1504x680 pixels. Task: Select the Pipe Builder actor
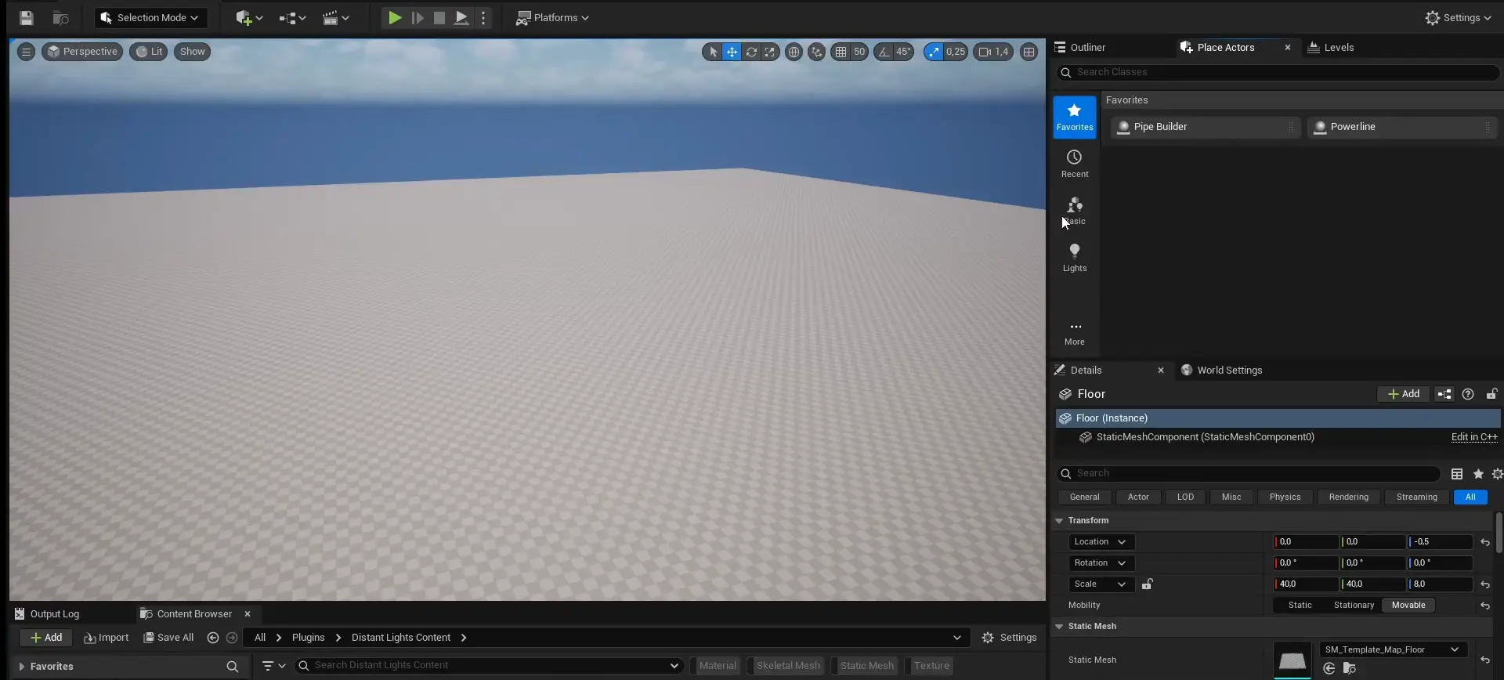(x=1206, y=127)
